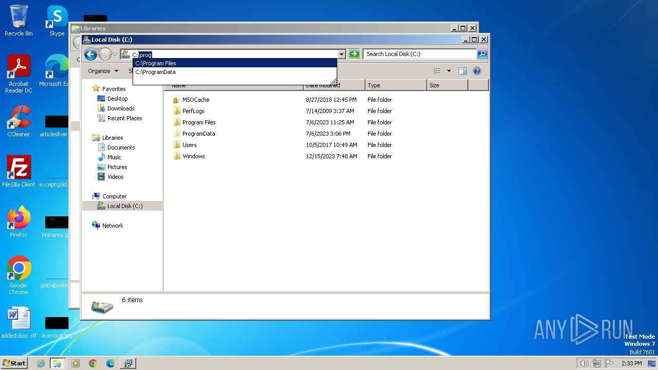The height and width of the screenshot is (370, 658).
Task: Click the 7/14/2009 3:37 AM date cell
Action: (330, 111)
